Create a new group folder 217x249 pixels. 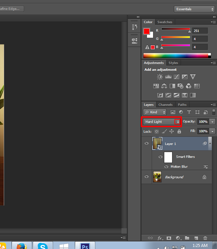coord(187,238)
